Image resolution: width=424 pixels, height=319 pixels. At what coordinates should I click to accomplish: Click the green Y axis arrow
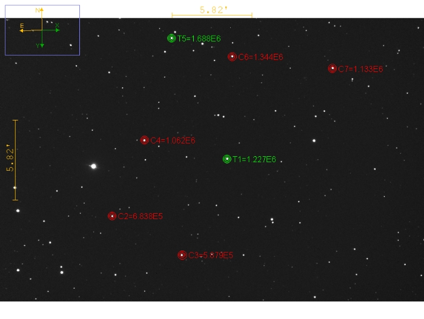coord(42,45)
